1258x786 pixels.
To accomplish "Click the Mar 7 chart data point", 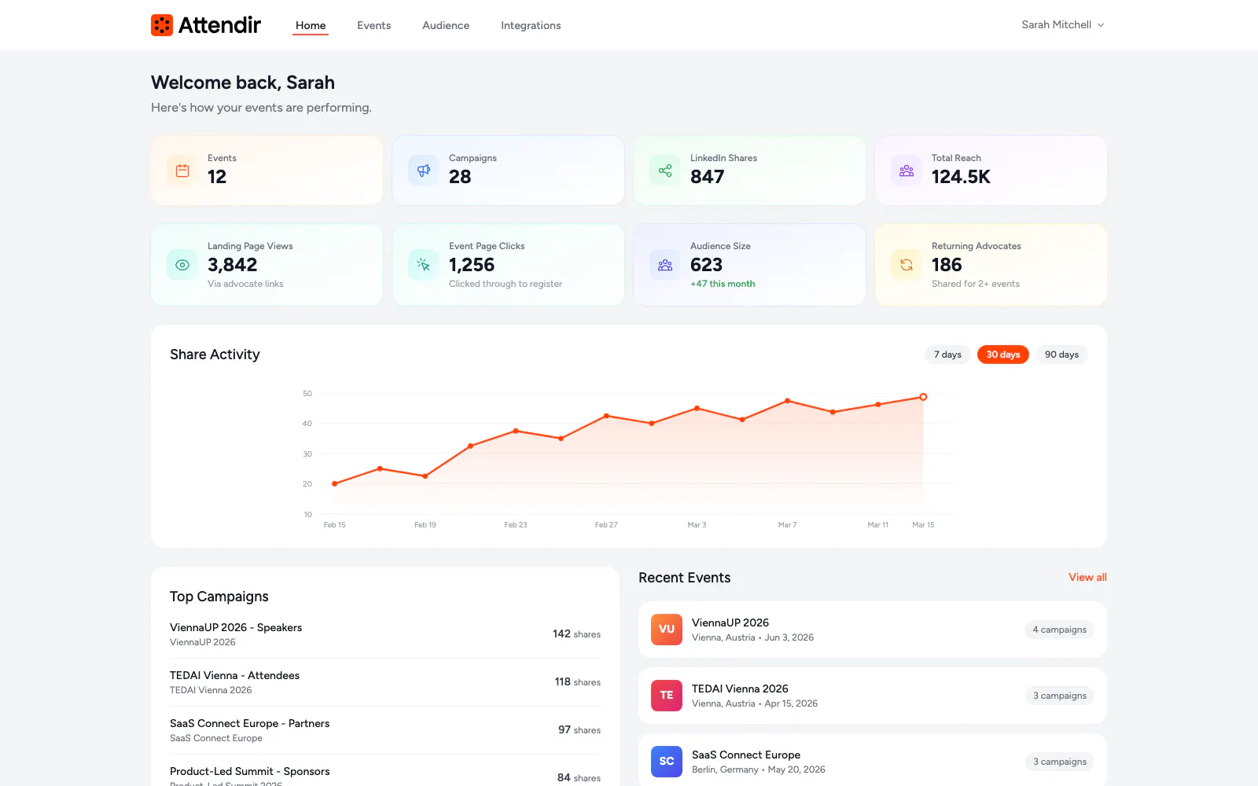I will click(x=787, y=401).
